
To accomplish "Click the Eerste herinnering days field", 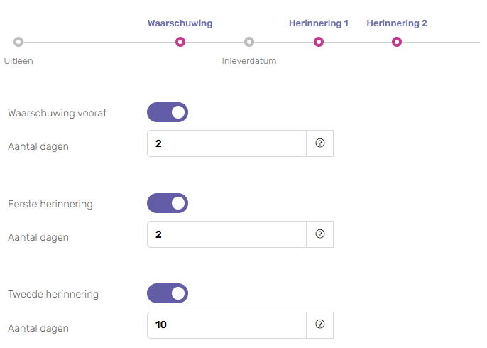I will click(226, 234).
